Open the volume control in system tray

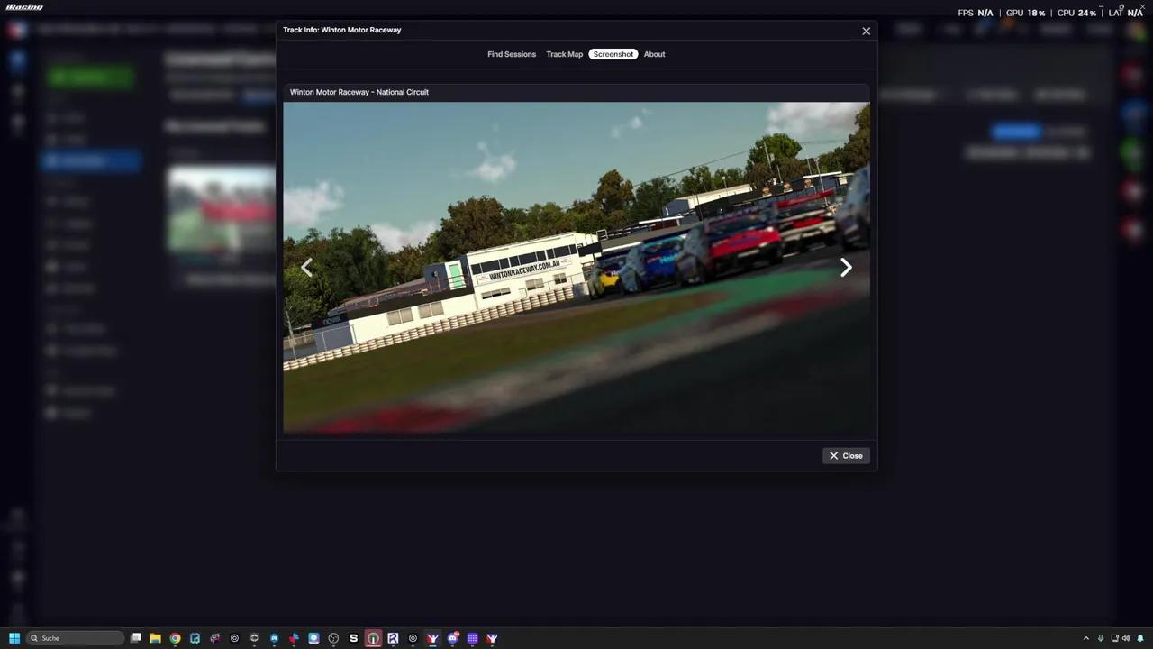click(x=1126, y=638)
